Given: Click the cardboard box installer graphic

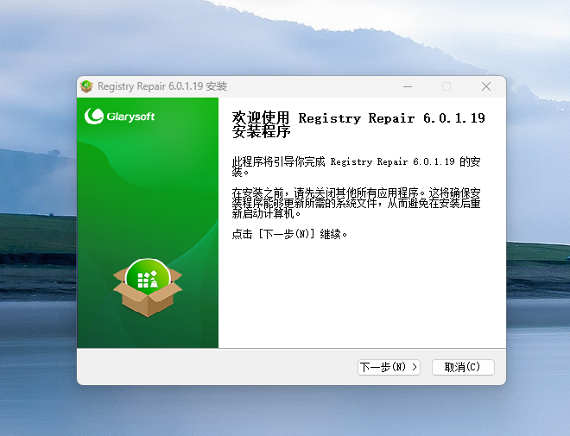Looking at the screenshot, I should [x=148, y=288].
